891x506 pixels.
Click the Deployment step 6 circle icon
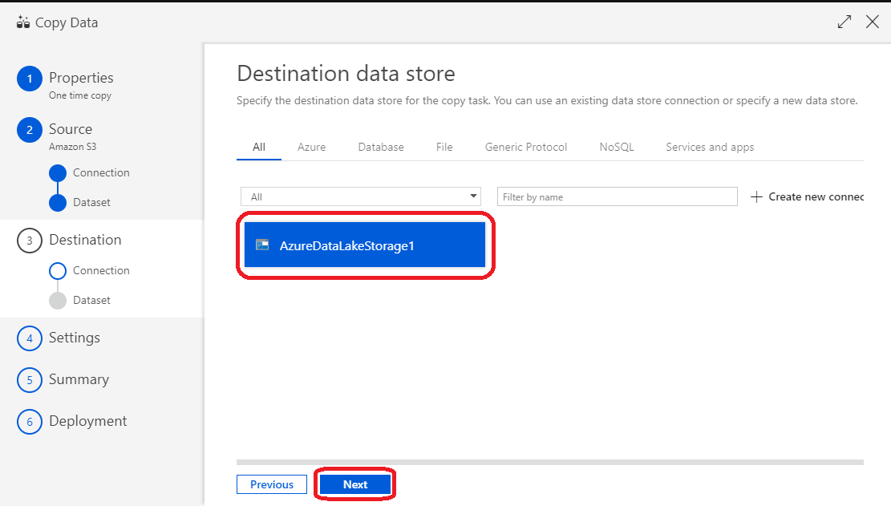30,421
